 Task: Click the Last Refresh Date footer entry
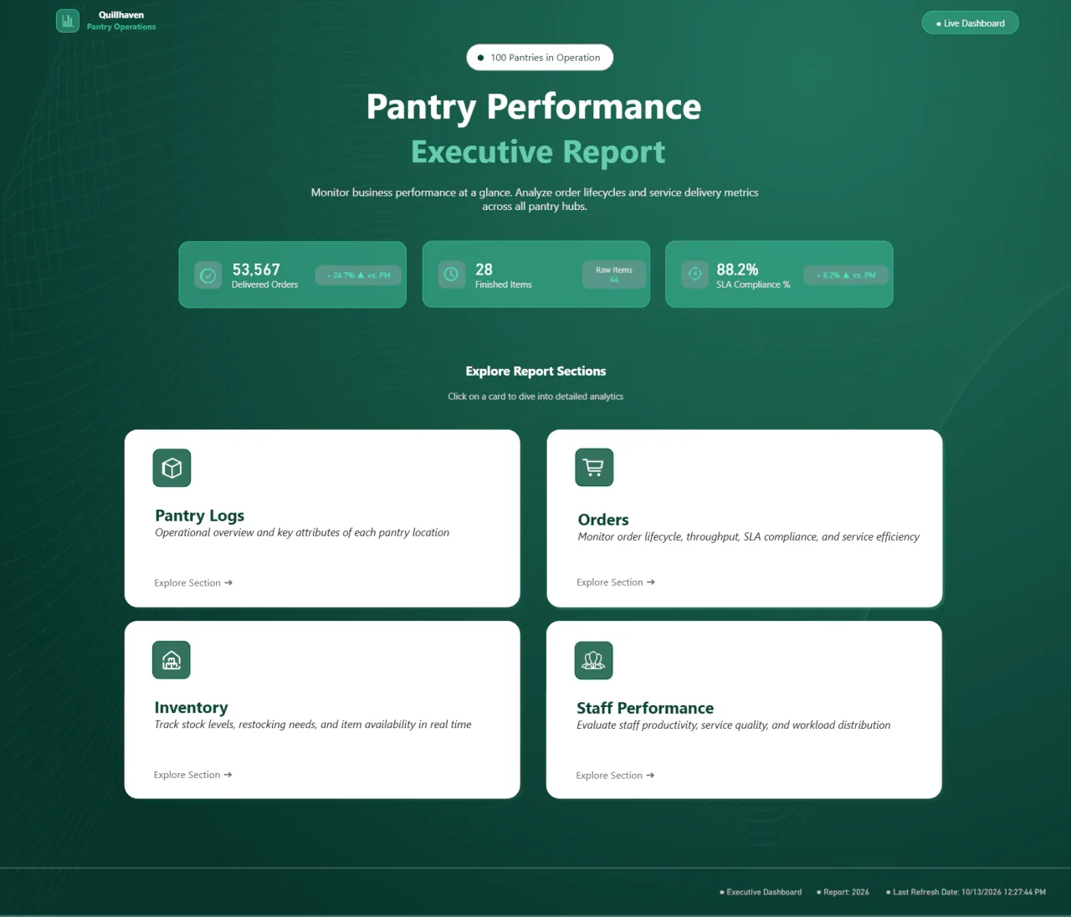(x=966, y=892)
